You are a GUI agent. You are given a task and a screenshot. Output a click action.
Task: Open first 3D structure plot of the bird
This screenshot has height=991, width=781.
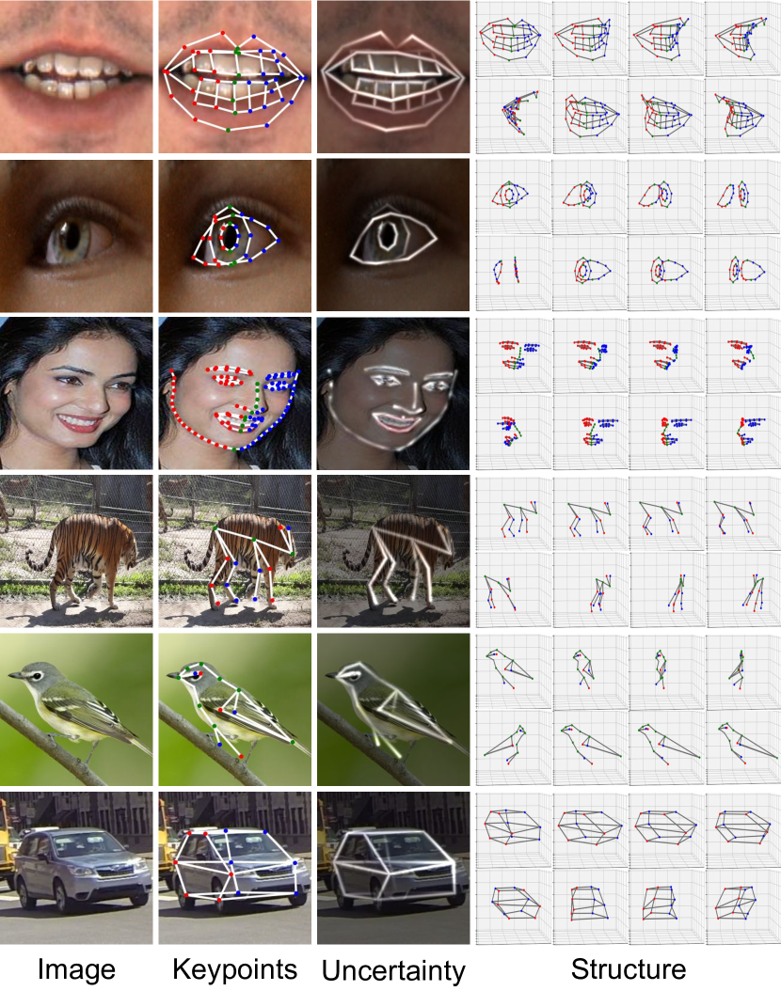[x=514, y=672]
